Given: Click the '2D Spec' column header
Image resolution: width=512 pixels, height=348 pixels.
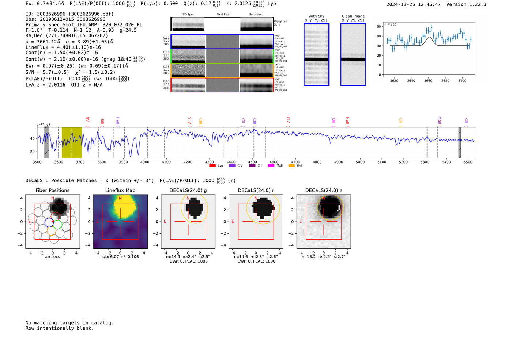Looking at the screenshot, I should coord(188,15).
